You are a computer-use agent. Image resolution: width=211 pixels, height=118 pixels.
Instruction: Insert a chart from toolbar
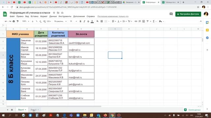point(144,21)
